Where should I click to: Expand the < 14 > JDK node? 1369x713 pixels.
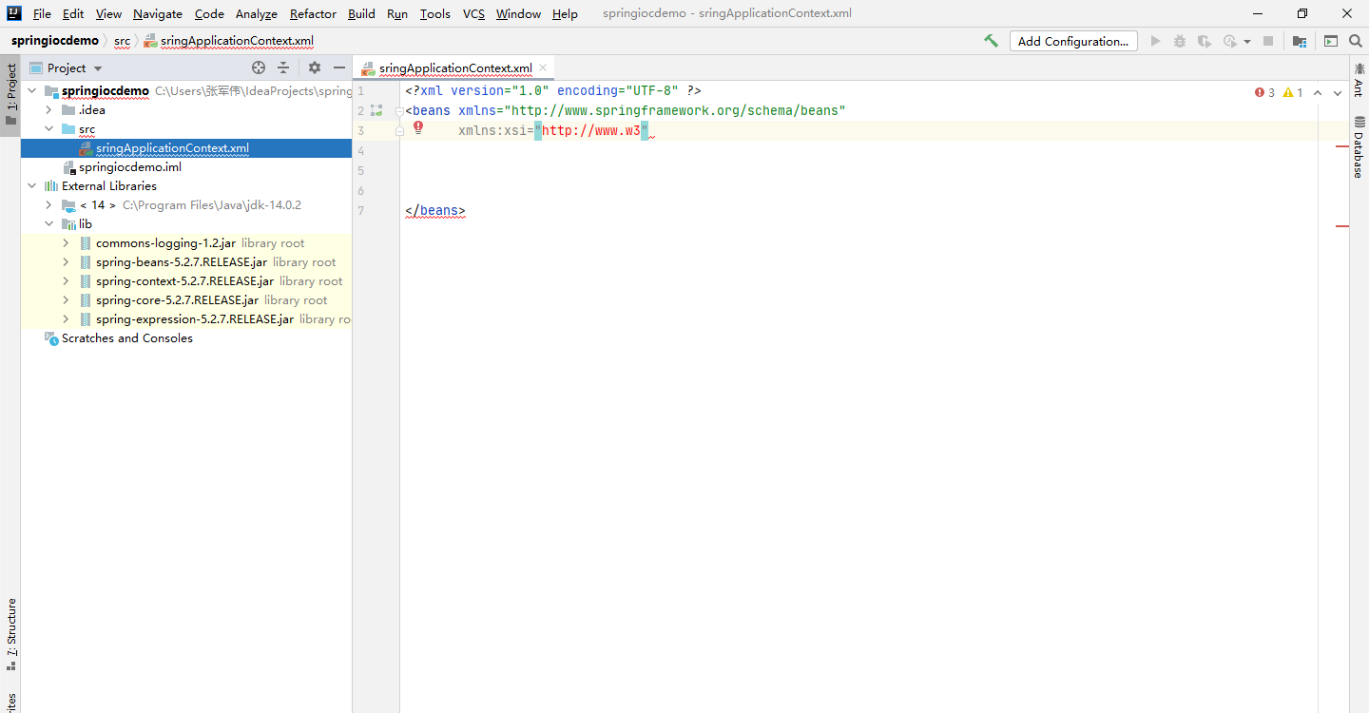pyautogui.click(x=48, y=205)
